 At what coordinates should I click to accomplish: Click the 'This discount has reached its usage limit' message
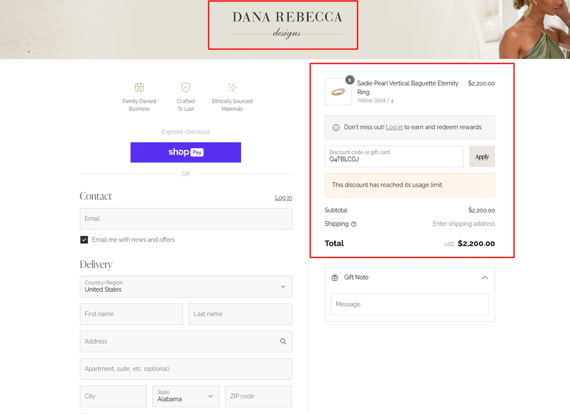(x=387, y=185)
